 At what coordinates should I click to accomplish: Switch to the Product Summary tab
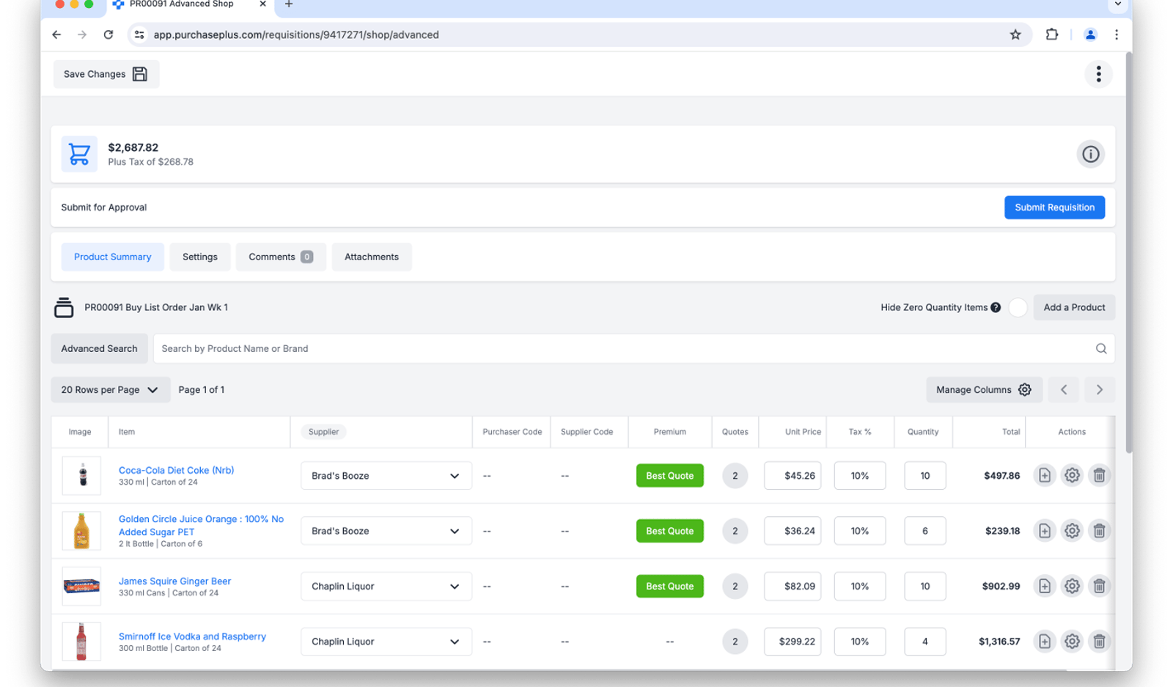[x=112, y=257]
